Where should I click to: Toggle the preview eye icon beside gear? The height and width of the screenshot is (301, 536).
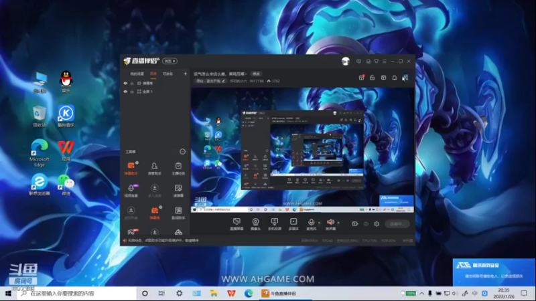[366, 224]
